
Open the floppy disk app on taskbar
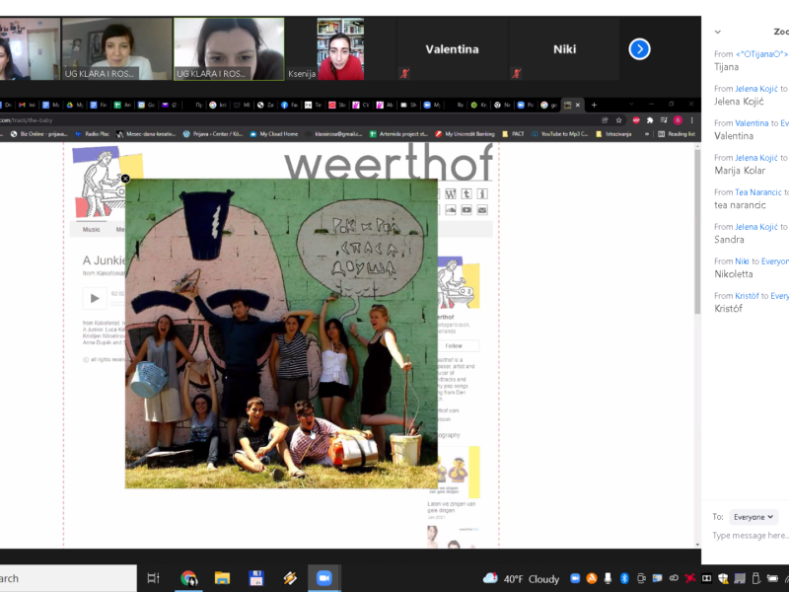pyautogui.click(x=256, y=578)
